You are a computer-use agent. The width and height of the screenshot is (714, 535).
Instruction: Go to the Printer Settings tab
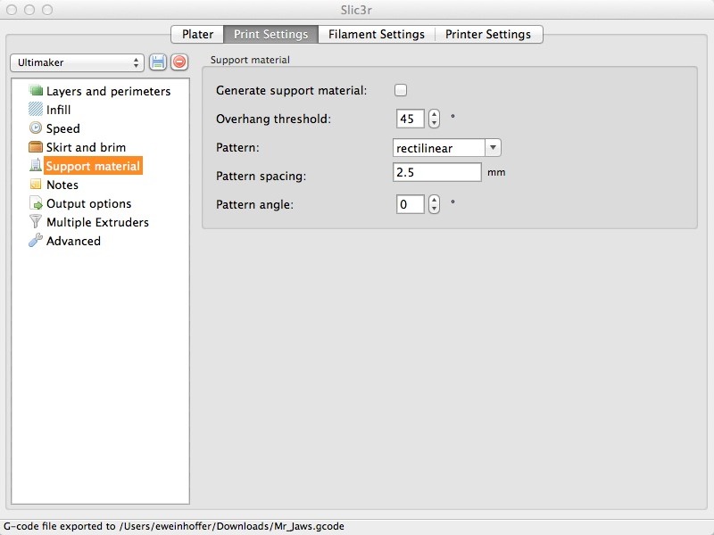(x=488, y=34)
